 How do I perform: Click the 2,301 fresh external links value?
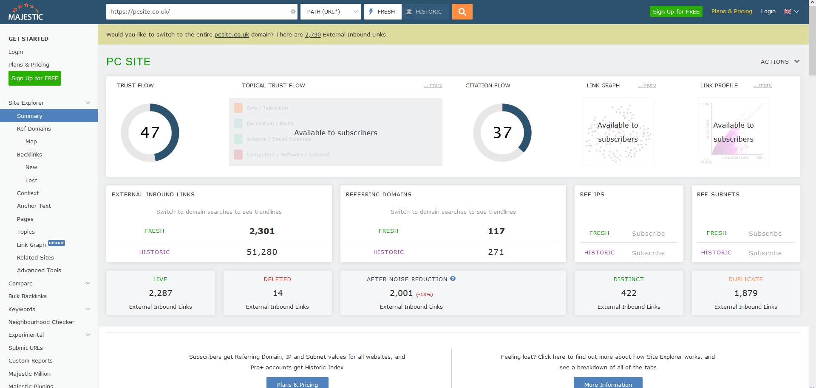(x=262, y=231)
